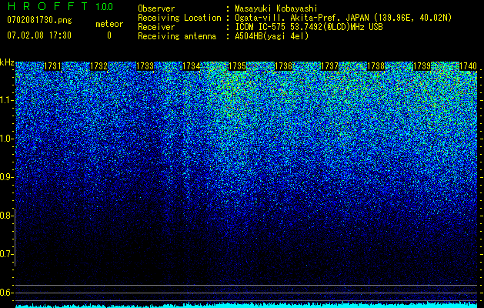484x308 pixels.
Task: Click the 1734 time marker
Action: pos(192,66)
